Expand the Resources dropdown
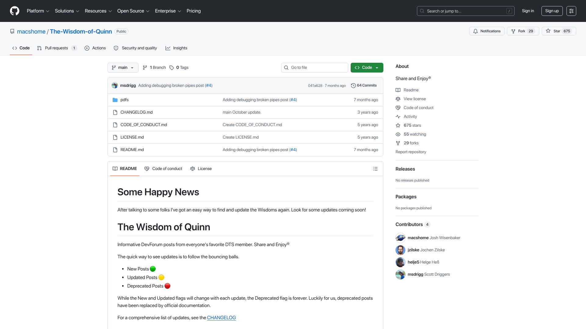The image size is (586, 329). pyautogui.click(x=98, y=11)
